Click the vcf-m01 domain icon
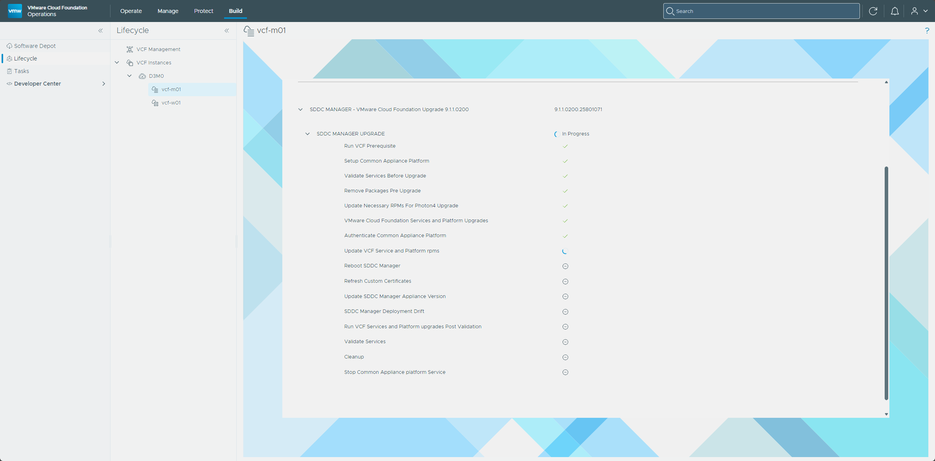The height and width of the screenshot is (461, 935). [x=155, y=90]
